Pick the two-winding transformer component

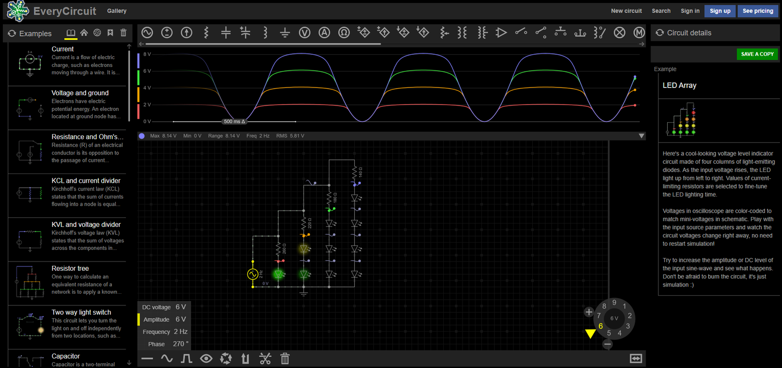[462, 33]
